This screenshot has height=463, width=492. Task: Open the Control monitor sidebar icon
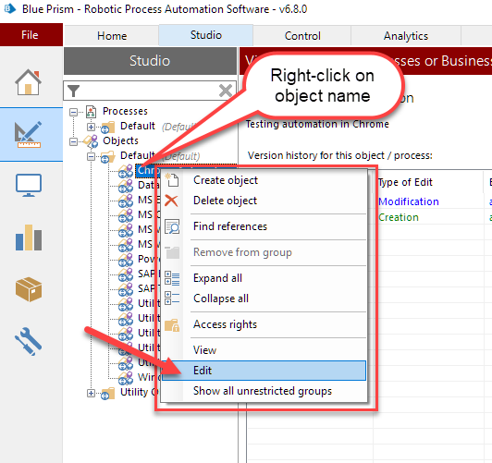pos(29,185)
